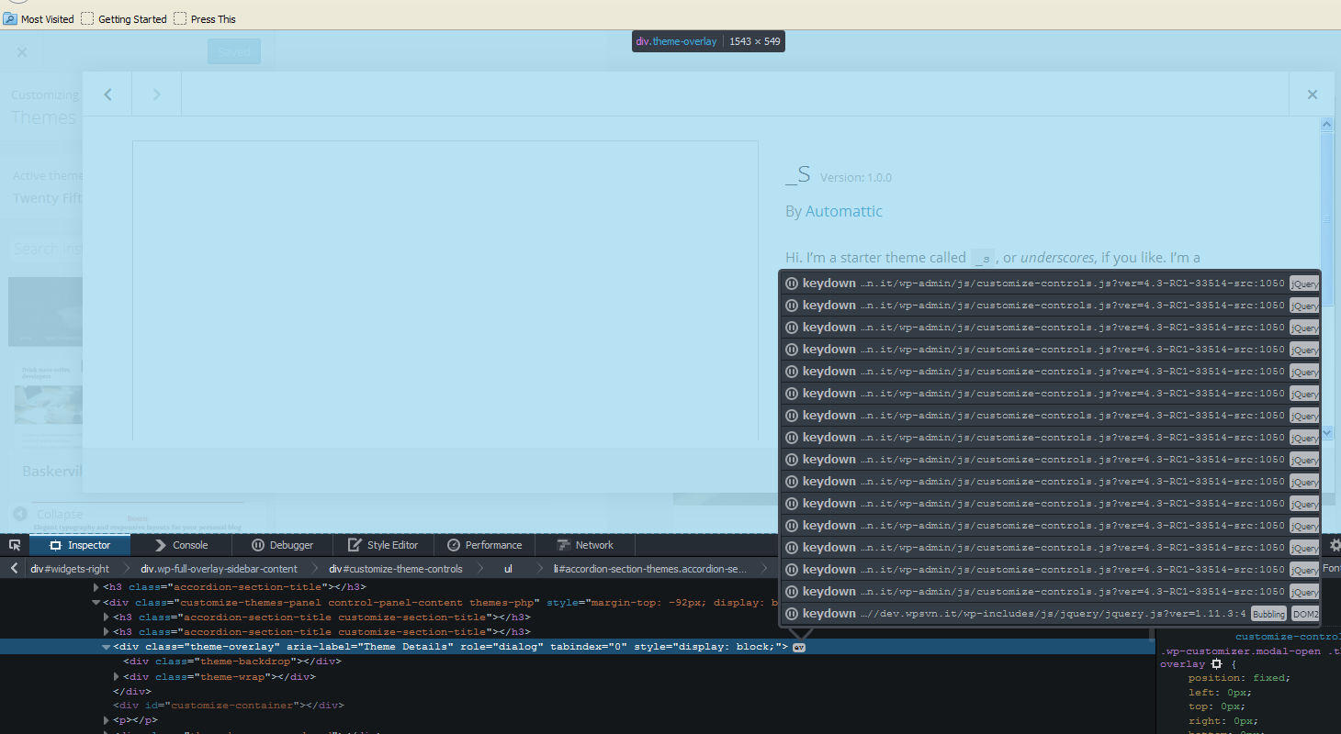This screenshot has width=1341, height=734.
Task: Open the Getting Started bookmark
Action: [x=124, y=18]
